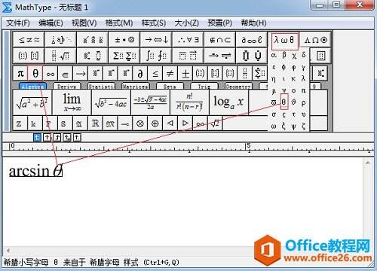Image resolution: width=377 pixels, height=271 pixels.
Task: Insert the ≤ symbol from the small bar
Action: pos(155,74)
